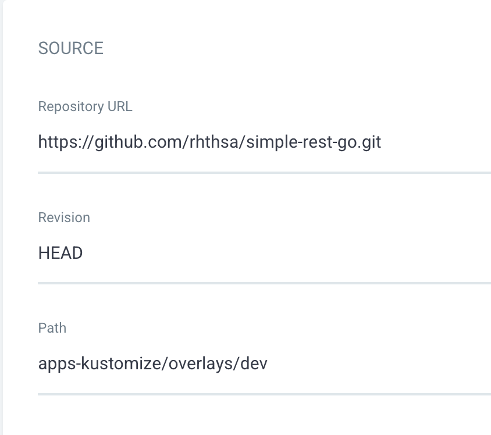This screenshot has width=491, height=435.
Task: Click the SOURCE section heading
Action: click(x=71, y=48)
